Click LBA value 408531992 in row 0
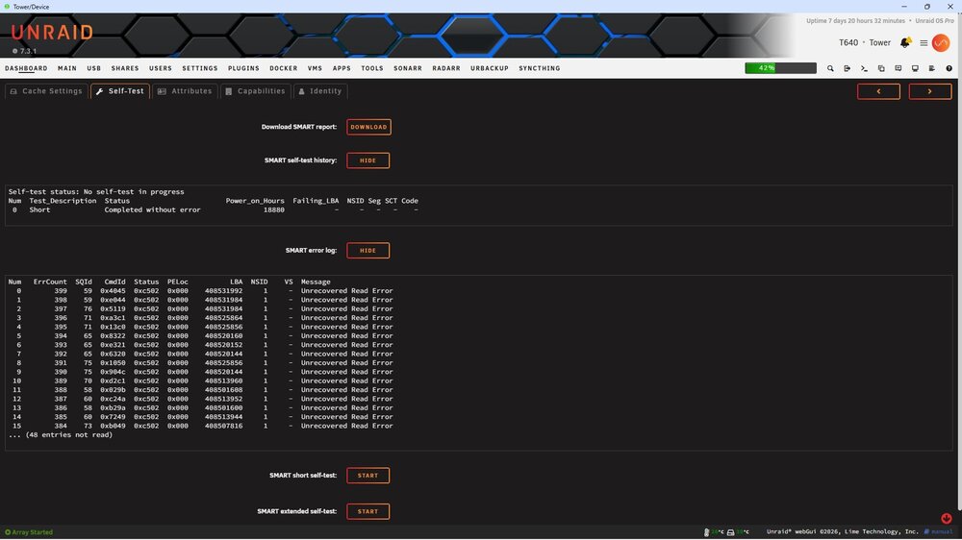The image size is (962, 540). [x=224, y=291]
